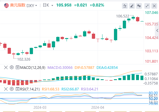Click the MACD(12,26,9) label

coord(33,68)
